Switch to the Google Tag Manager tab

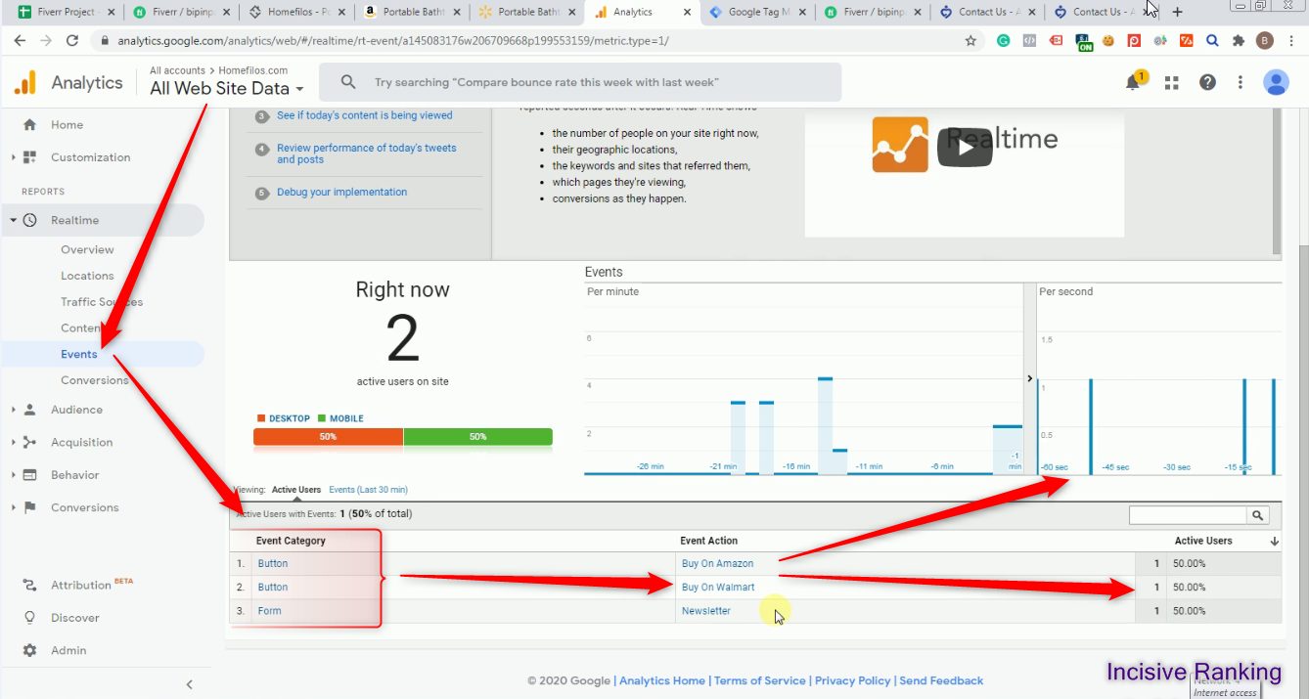coord(760,13)
